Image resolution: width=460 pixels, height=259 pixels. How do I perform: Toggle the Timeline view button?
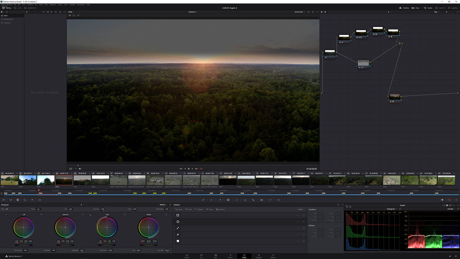[x=404, y=8]
